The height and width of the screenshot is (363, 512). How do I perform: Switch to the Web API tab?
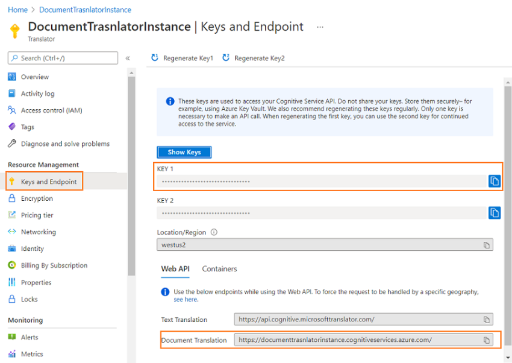[x=175, y=269]
